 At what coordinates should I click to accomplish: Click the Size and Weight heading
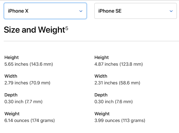(x=34, y=30)
